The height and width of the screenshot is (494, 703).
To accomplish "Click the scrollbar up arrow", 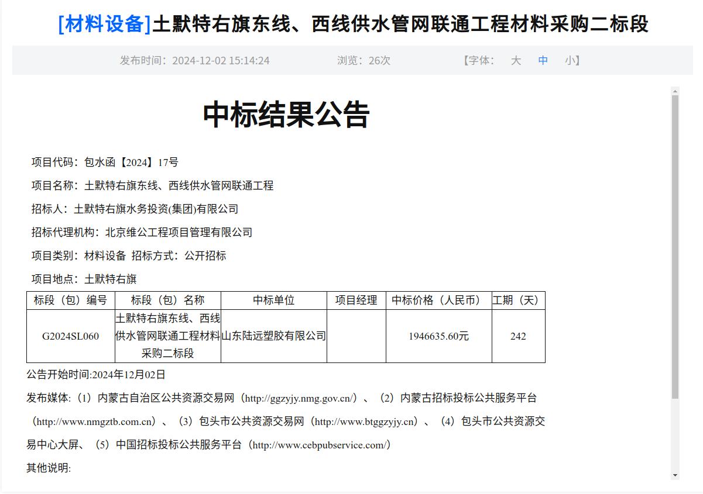I will 675,91.
